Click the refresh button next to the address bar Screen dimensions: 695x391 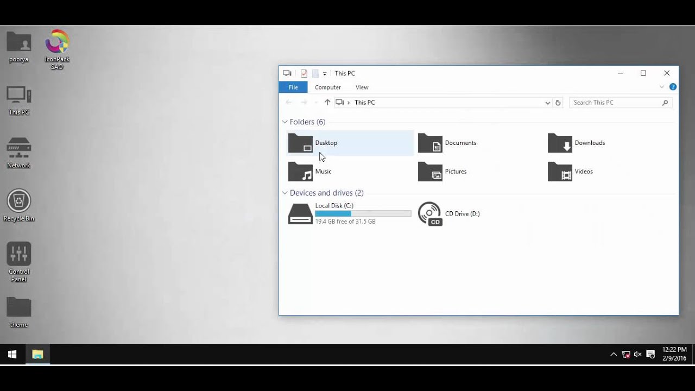pos(558,102)
